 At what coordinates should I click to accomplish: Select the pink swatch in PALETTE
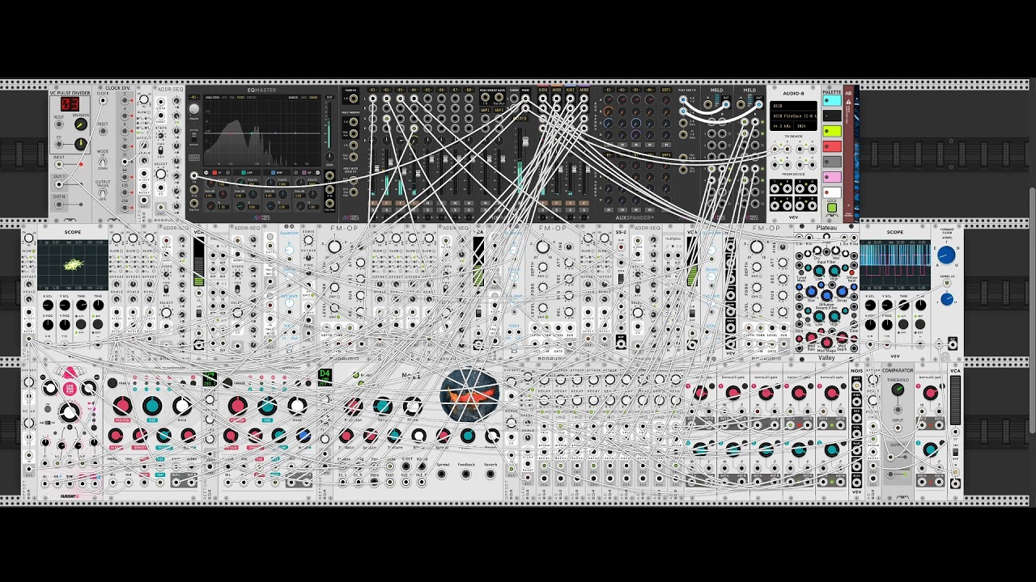click(x=832, y=177)
